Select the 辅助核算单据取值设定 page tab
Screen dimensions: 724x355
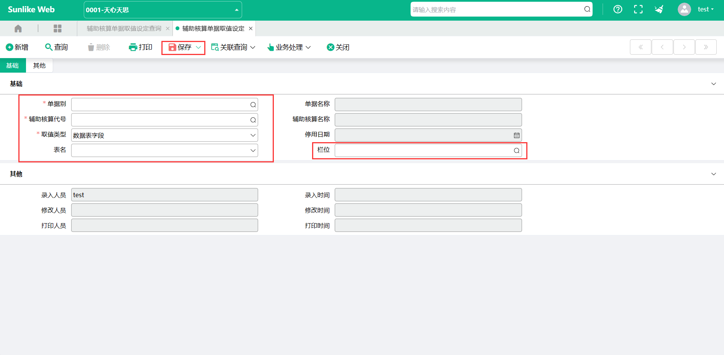[x=213, y=29]
